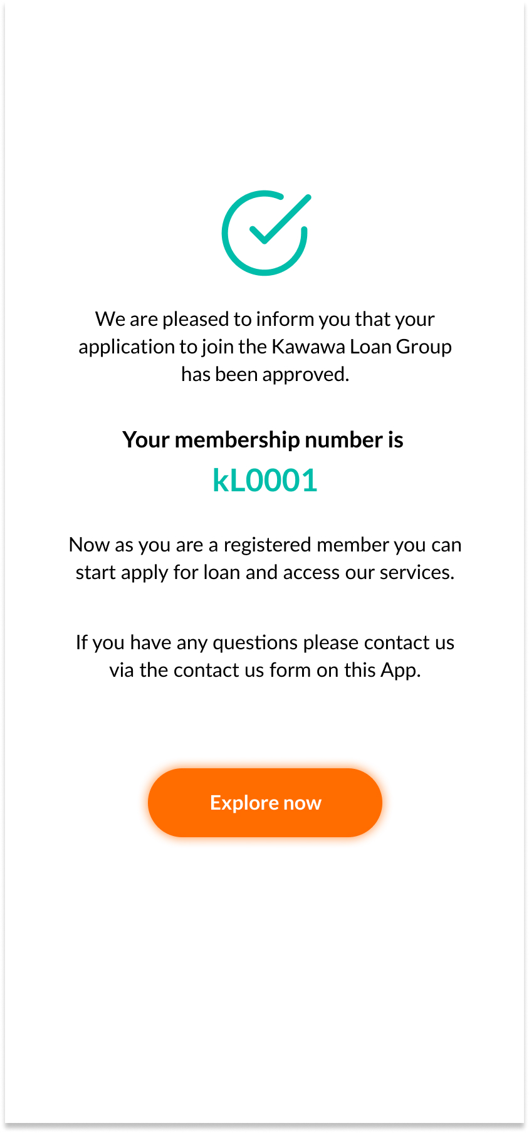Click the 'We are pleased to inform' line
The width and height of the screenshot is (529, 1133).
[264, 319]
